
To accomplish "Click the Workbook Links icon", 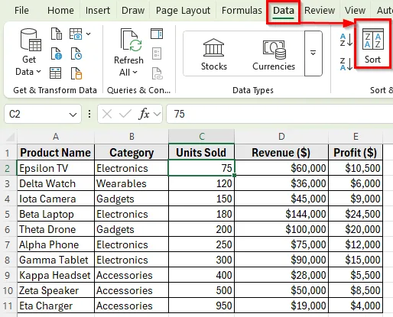I will pos(157,73).
